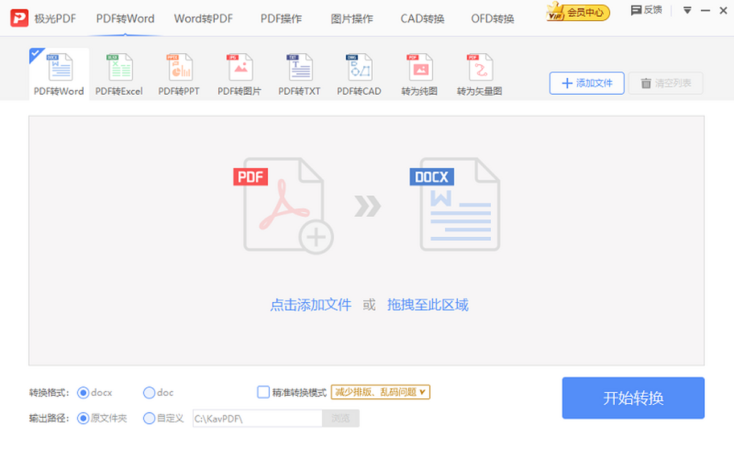Open the 会员中心 VIP center

577,12
